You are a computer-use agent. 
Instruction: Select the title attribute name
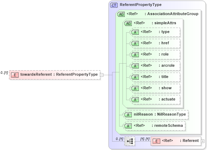(165, 77)
